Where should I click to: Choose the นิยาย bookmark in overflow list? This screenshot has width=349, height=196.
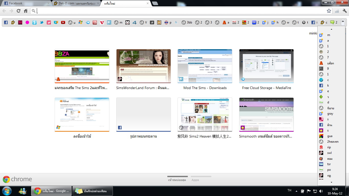(331, 108)
